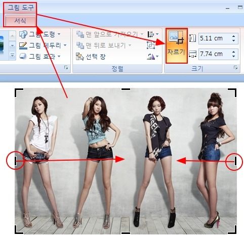Image resolution: width=244 pixels, height=240 pixels.
Task: Open the 선택 창 selection pane
Action: pos(91,57)
